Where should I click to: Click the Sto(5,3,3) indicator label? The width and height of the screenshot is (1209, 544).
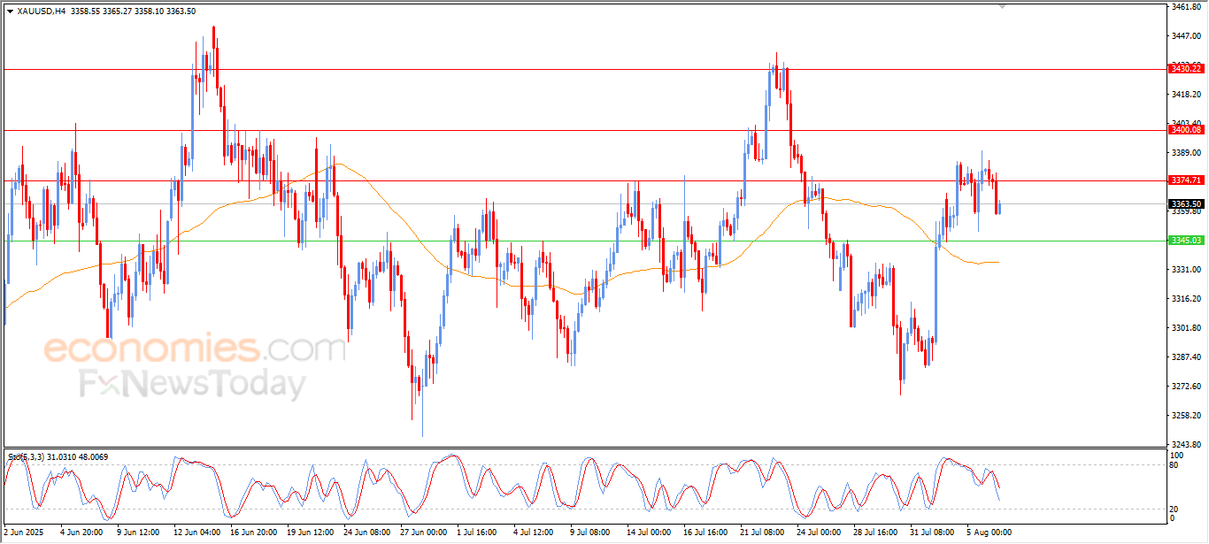click(x=27, y=456)
